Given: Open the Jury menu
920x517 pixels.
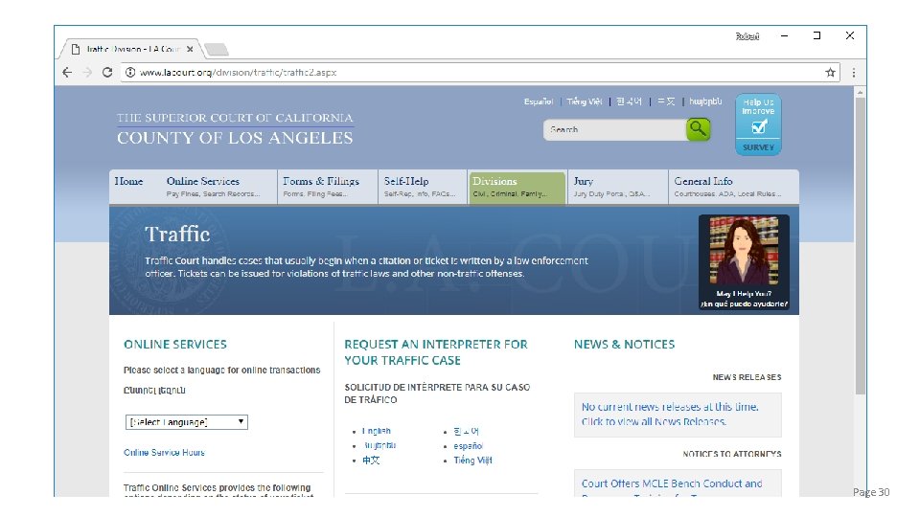Looking at the screenshot, I should point(618,187).
